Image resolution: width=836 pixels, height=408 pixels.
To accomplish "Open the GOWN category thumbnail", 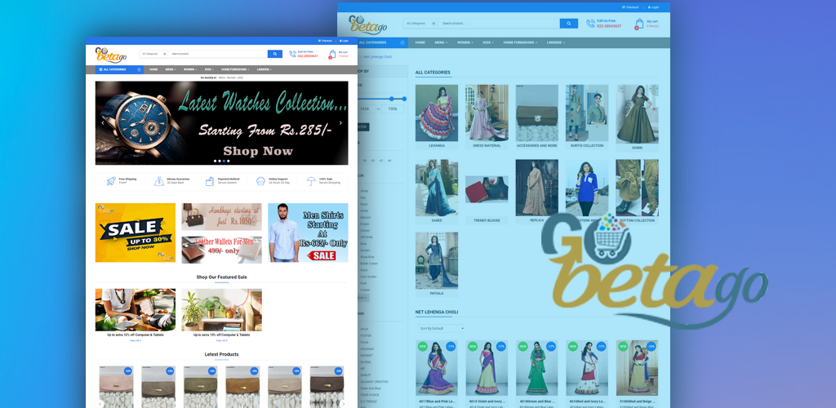I will [637, 114].
